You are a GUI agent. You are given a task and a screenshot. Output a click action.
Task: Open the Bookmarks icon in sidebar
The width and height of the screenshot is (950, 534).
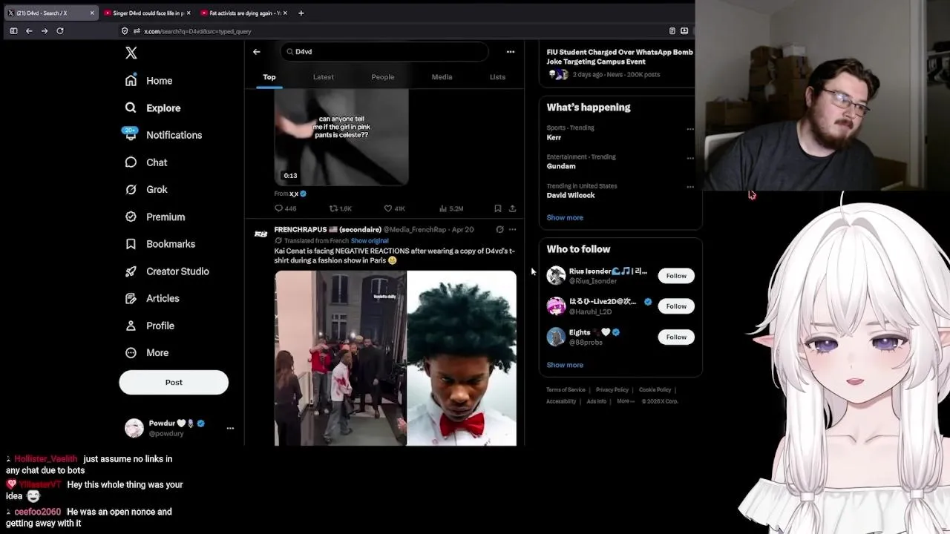(x=131, y=244)
